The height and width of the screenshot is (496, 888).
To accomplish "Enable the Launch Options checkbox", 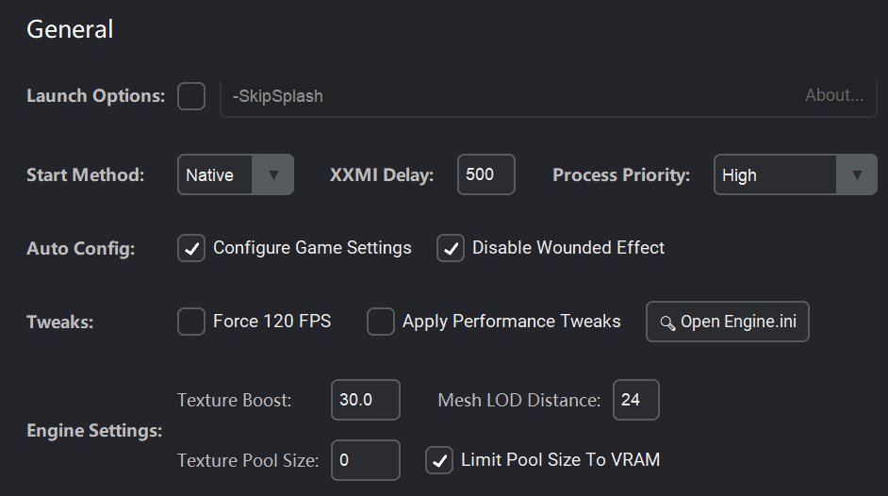I will coord(191,96).
